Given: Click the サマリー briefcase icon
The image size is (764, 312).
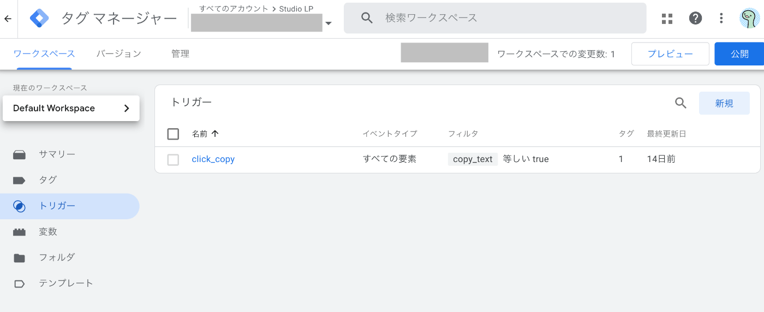Looking at the screenshot, I should tap(20, 154).
